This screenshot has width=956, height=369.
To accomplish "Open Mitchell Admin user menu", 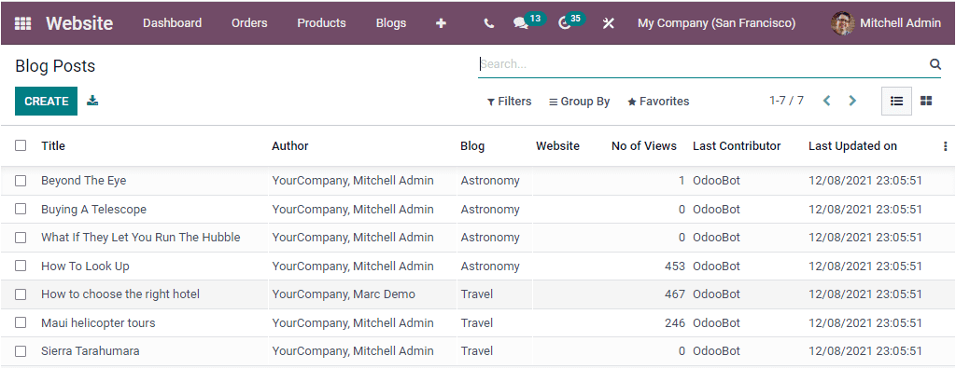I will click(886, 23).
